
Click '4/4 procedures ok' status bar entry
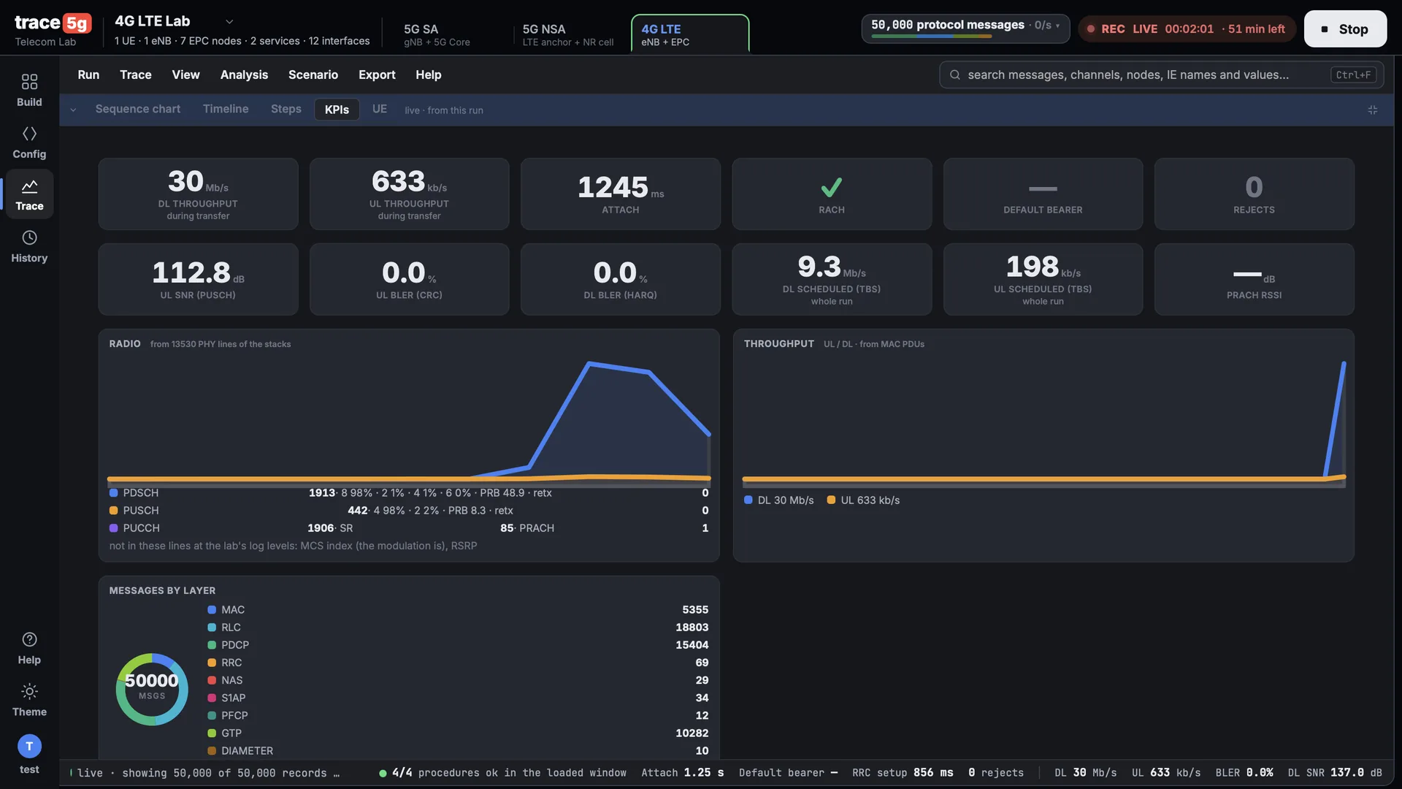tap(502, 773)
